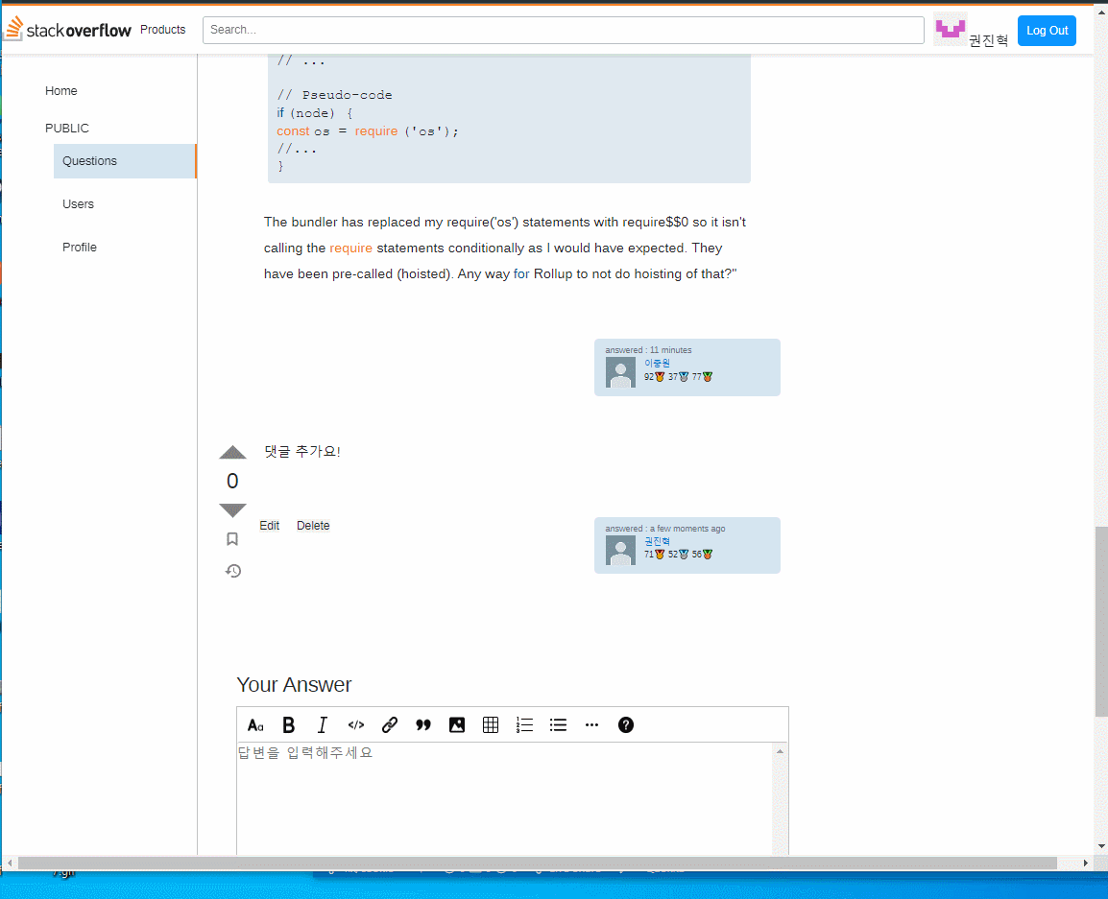Click the horizontal scrollbar at the bottom
This screenshot has height=899, width=1108.
point(537,863)
